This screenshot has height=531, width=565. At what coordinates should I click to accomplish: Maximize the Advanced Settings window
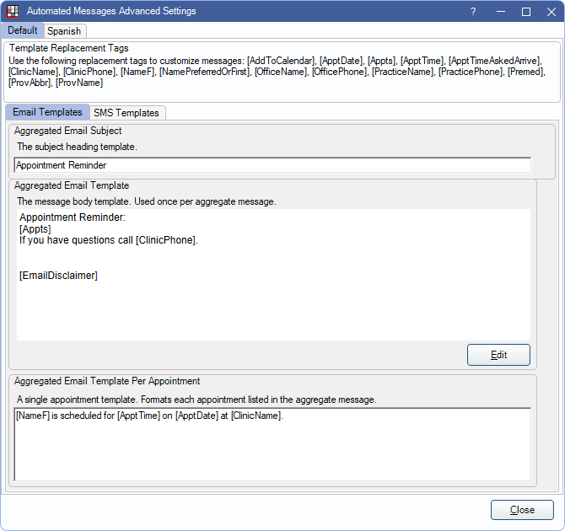click(525, 11)
